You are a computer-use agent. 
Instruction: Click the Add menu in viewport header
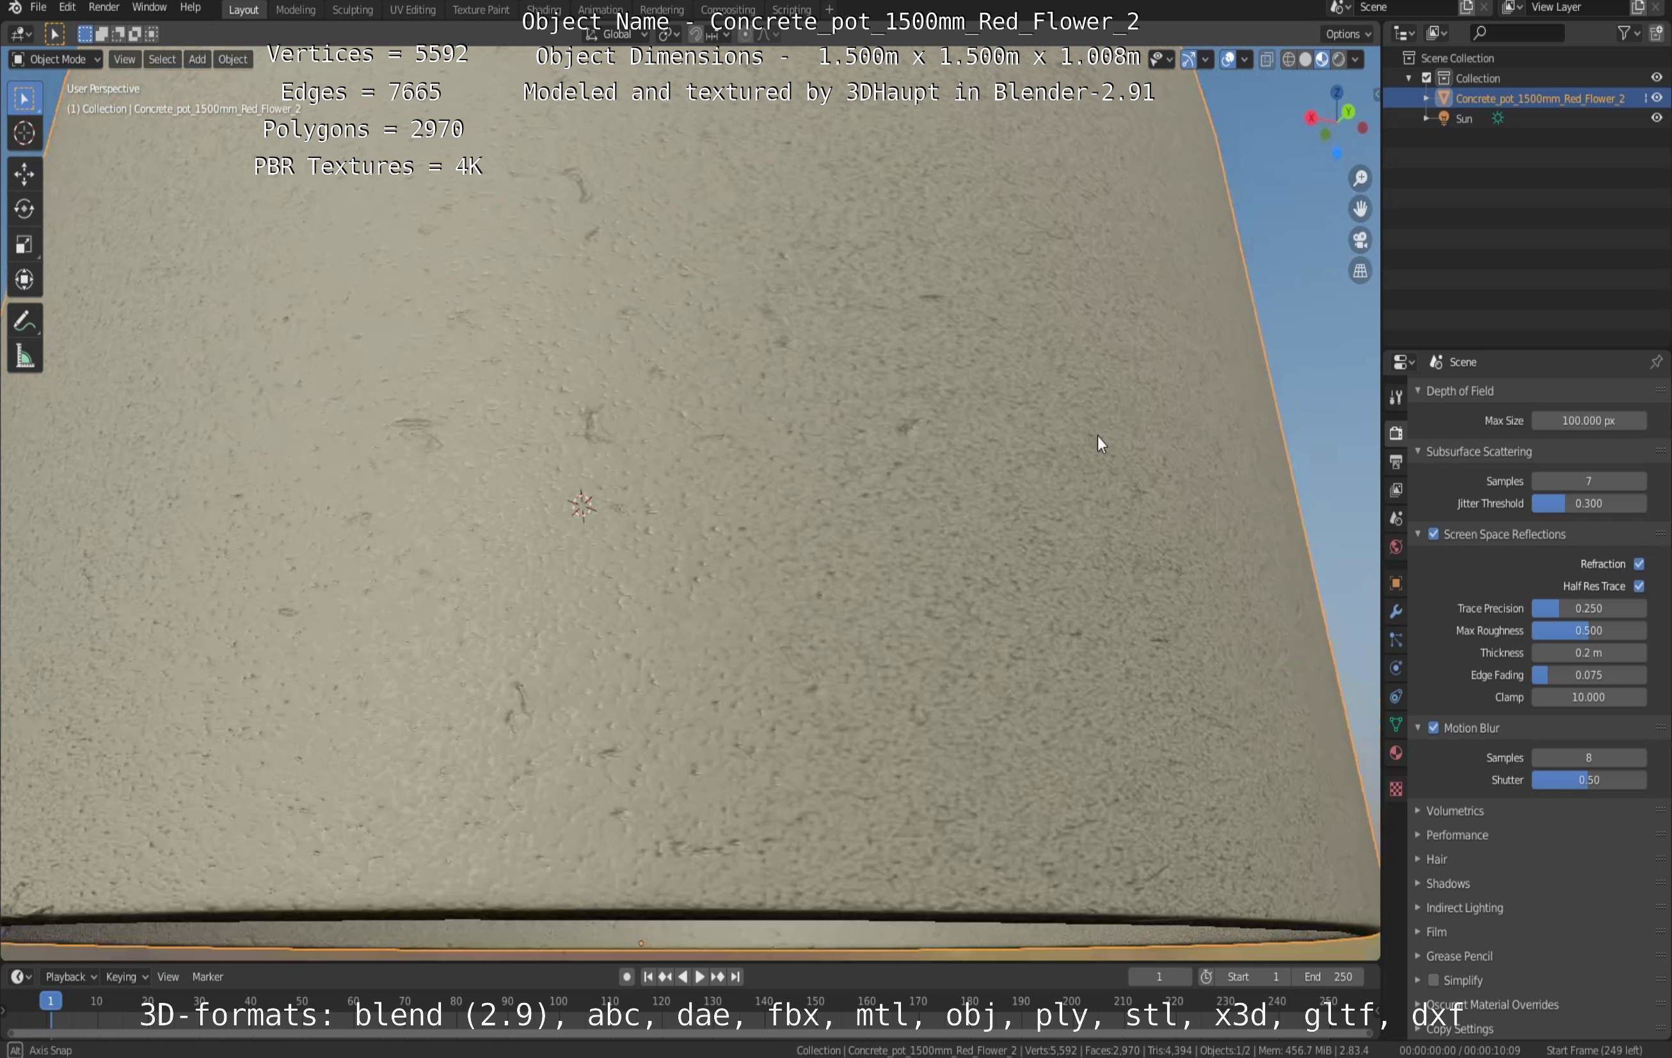[x=197, y=59]
